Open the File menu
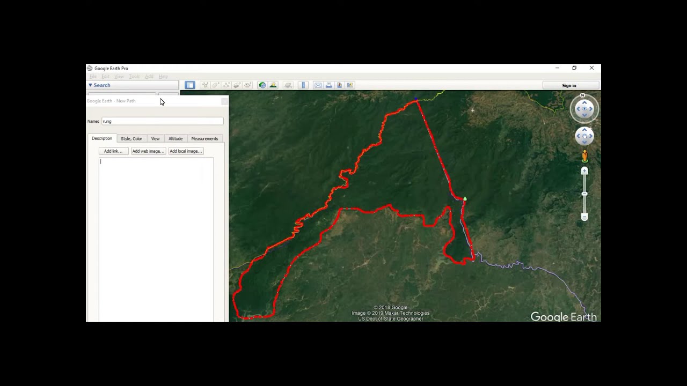Viewport: 687px width, 386px height. pyautogui.click(x=93, y=77)
